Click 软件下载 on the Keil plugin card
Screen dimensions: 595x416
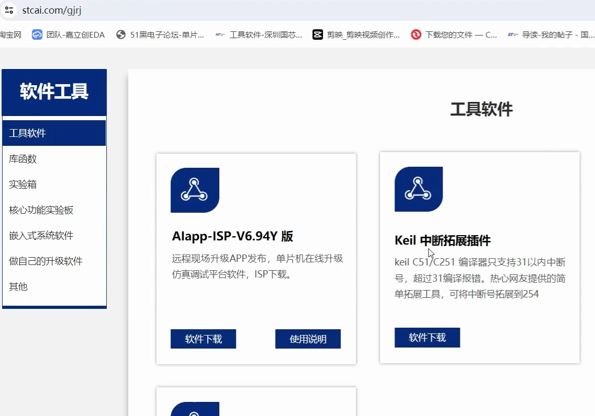(x=427, y=338)
